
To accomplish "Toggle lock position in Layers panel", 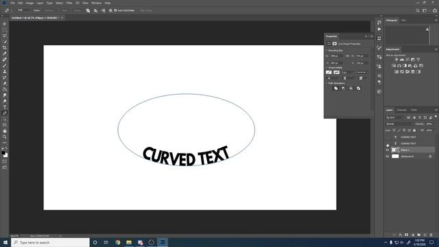I will click(404, 130).
